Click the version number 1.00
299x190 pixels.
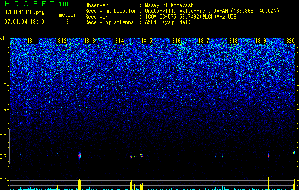[x=65, y=4]
